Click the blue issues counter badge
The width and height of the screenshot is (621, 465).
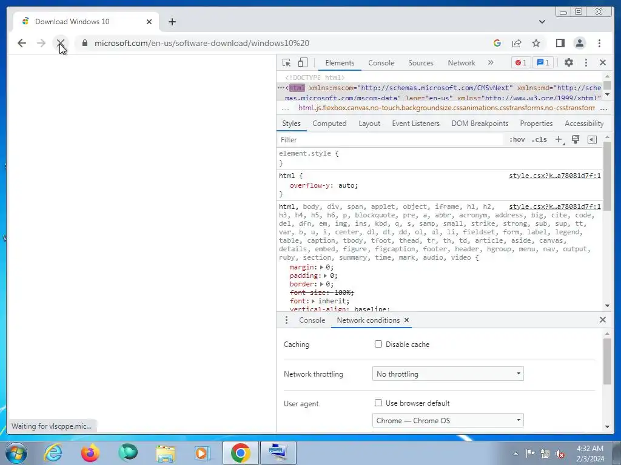click(543, 62)
